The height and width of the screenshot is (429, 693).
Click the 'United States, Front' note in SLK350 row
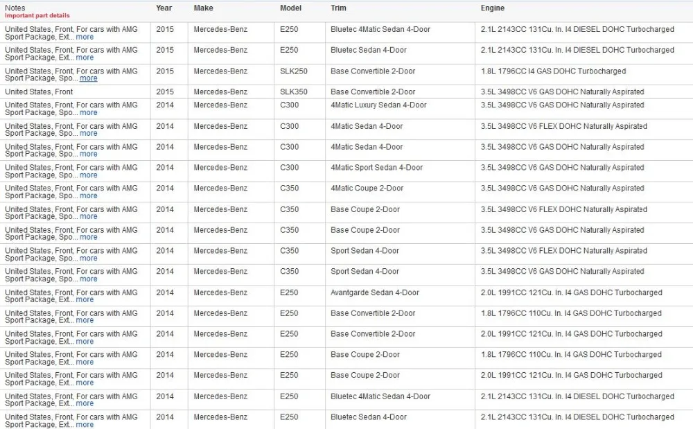[x=39, y=92]
